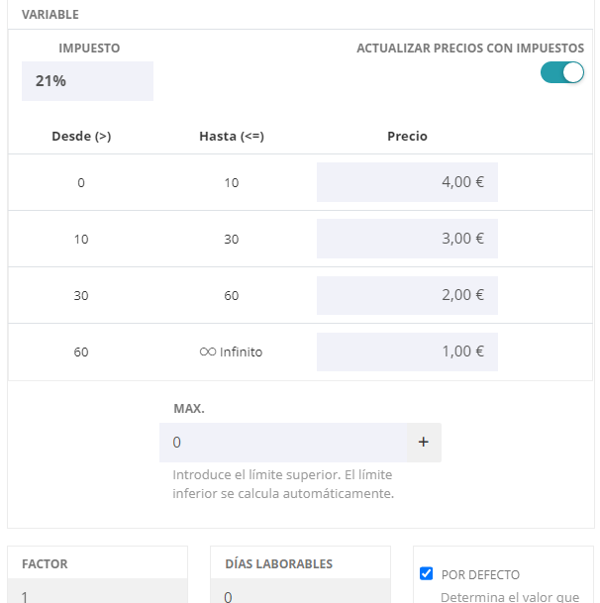Click the Hasta (<=) column header
Image resolution: width=600 pixels, height=603 pixels.
(x=231, y=137)
